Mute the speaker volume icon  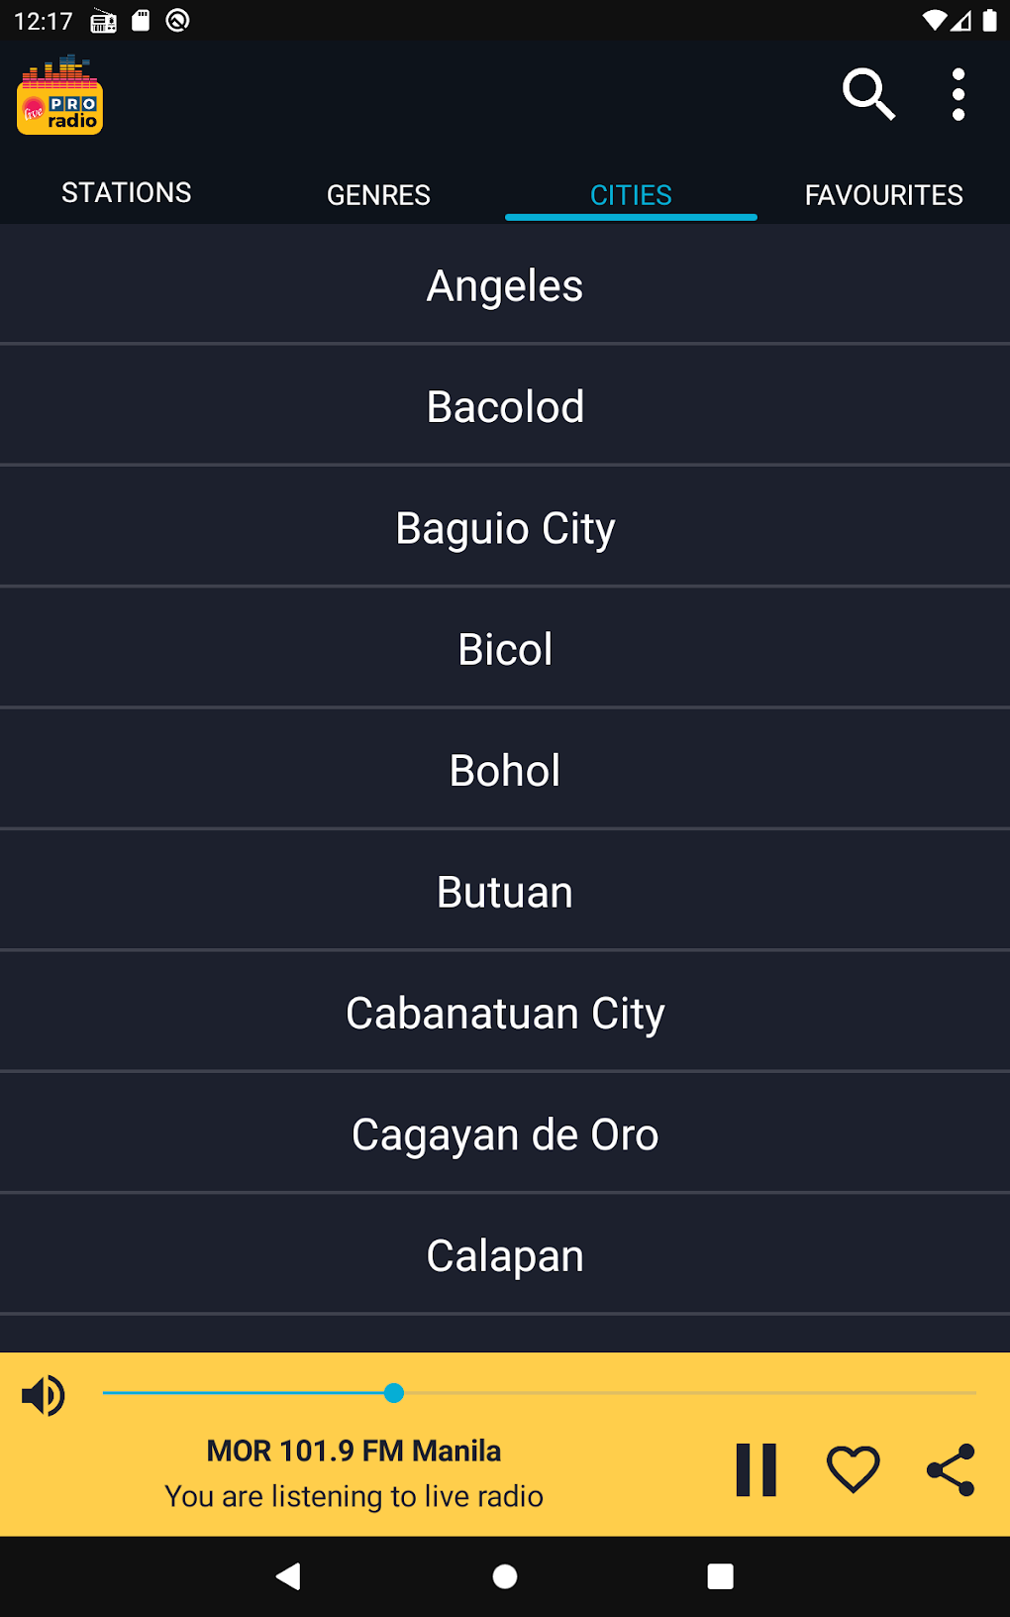coord(44,1395)
